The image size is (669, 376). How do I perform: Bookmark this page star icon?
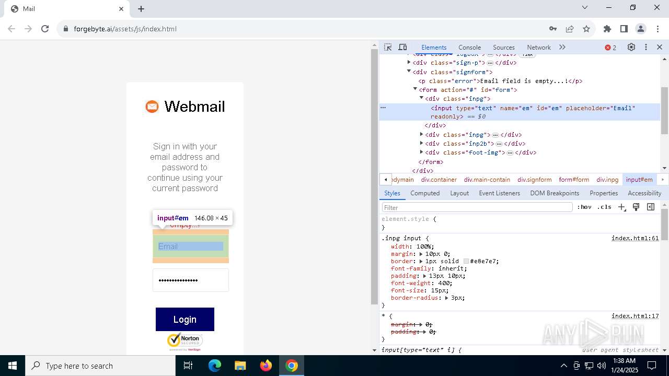coord(586,29)
